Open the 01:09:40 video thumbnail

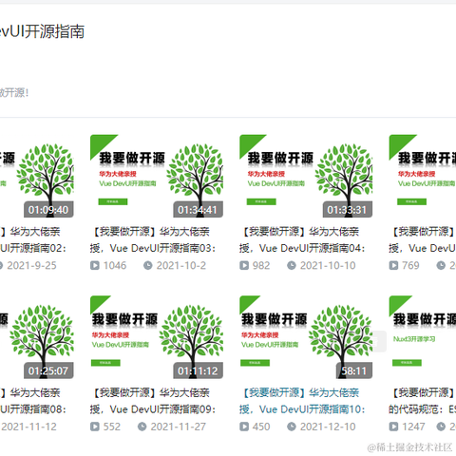[x=37, y=176]
